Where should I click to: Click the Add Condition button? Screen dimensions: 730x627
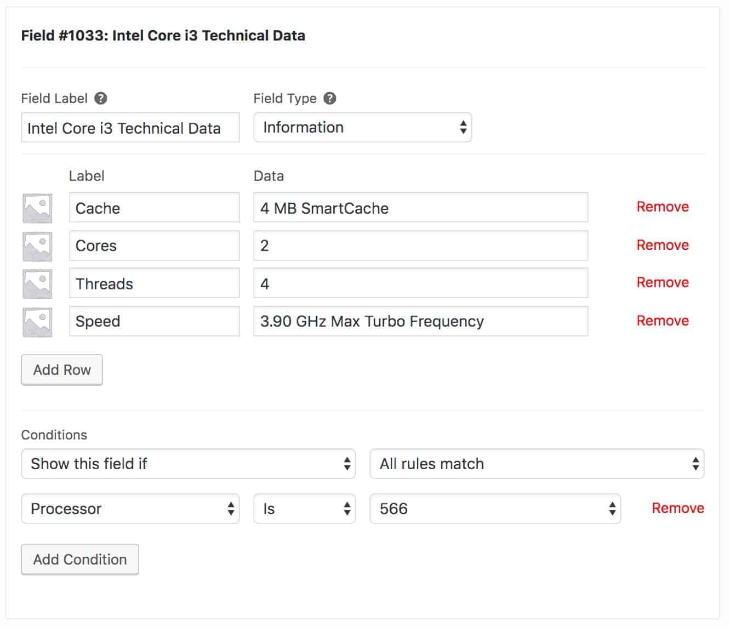80,560
